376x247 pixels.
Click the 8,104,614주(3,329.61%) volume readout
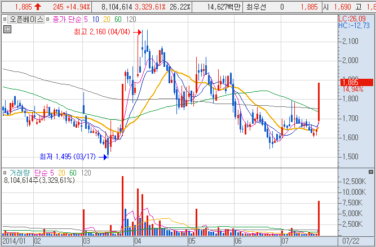(39, 180)
